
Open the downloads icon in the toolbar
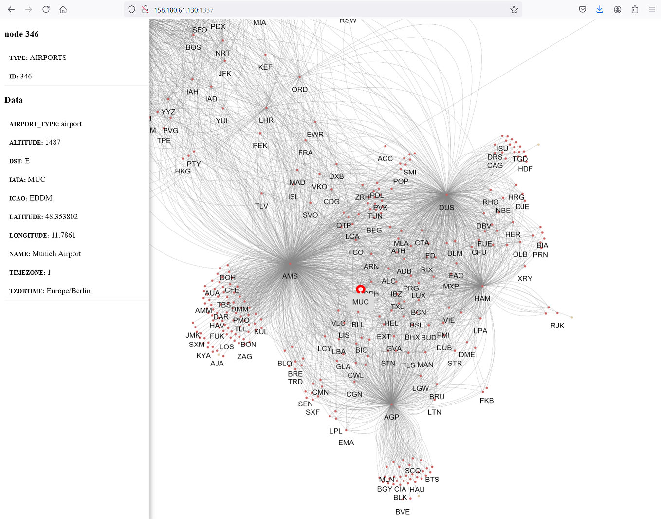coord(600,9)
